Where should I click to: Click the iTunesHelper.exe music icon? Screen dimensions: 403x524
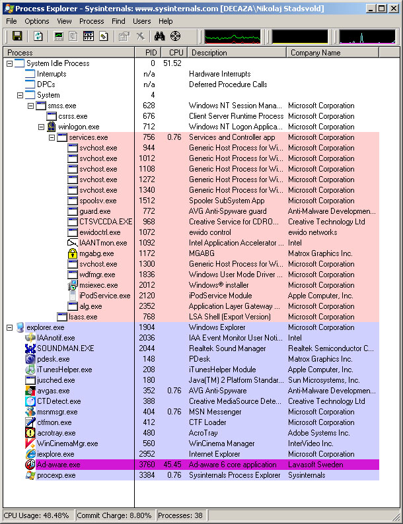30,370
